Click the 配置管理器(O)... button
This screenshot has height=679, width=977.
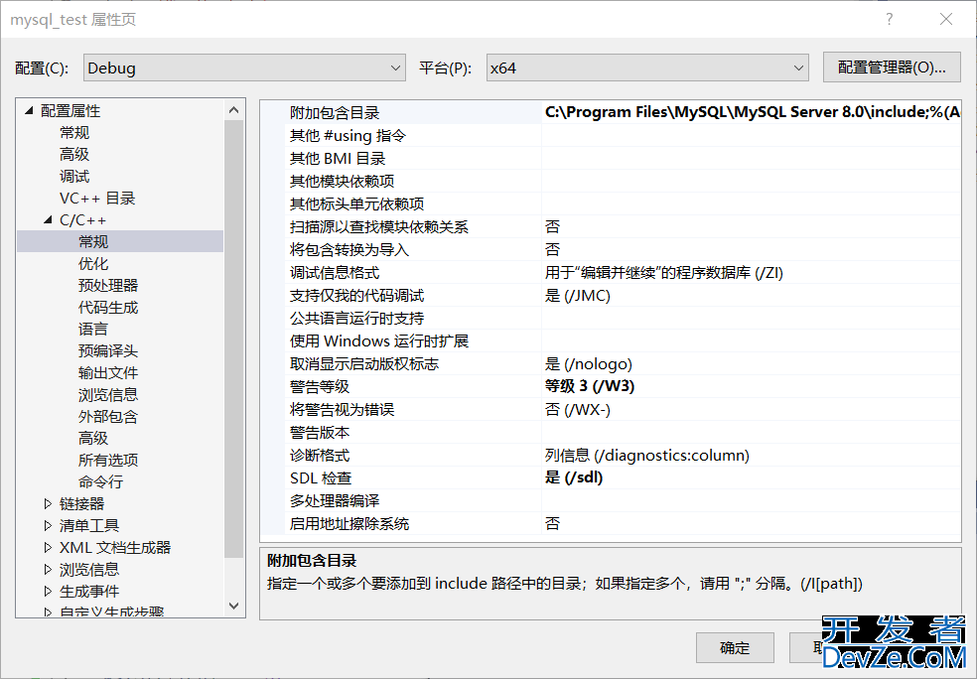[892, 68]
